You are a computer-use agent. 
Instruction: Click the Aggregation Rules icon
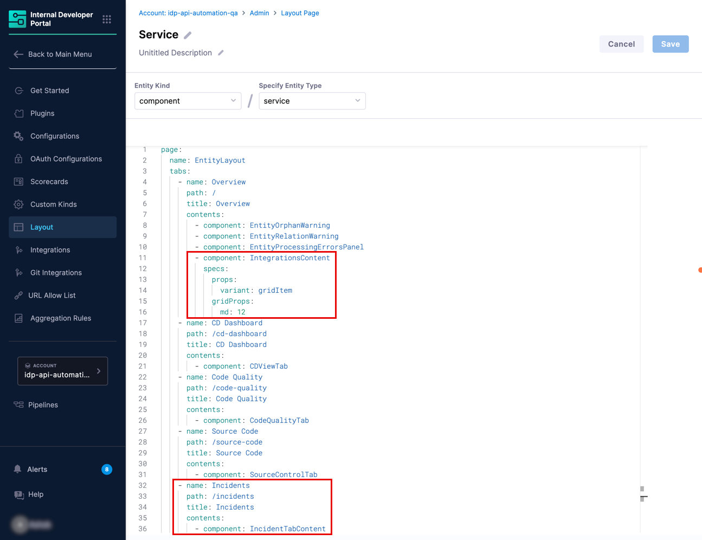(18, 318)
